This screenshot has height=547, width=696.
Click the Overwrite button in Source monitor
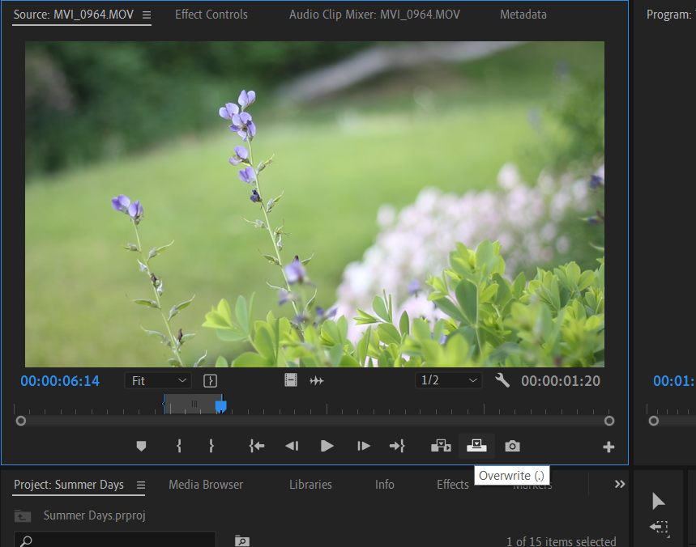(476, 446)
